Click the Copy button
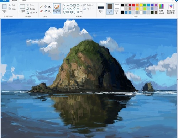The width and height of the screenshot is (178, 138). tap(12, 9)
